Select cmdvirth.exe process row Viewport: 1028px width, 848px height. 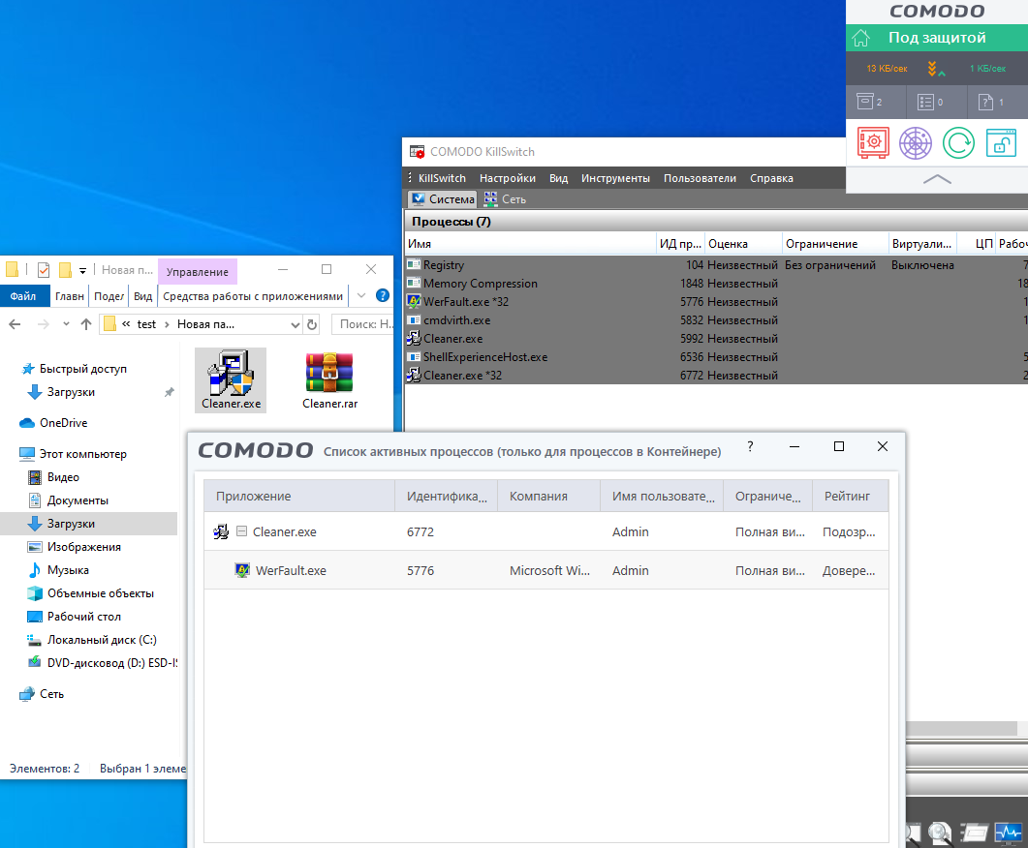pyautogui.click(x=717, y=320)
